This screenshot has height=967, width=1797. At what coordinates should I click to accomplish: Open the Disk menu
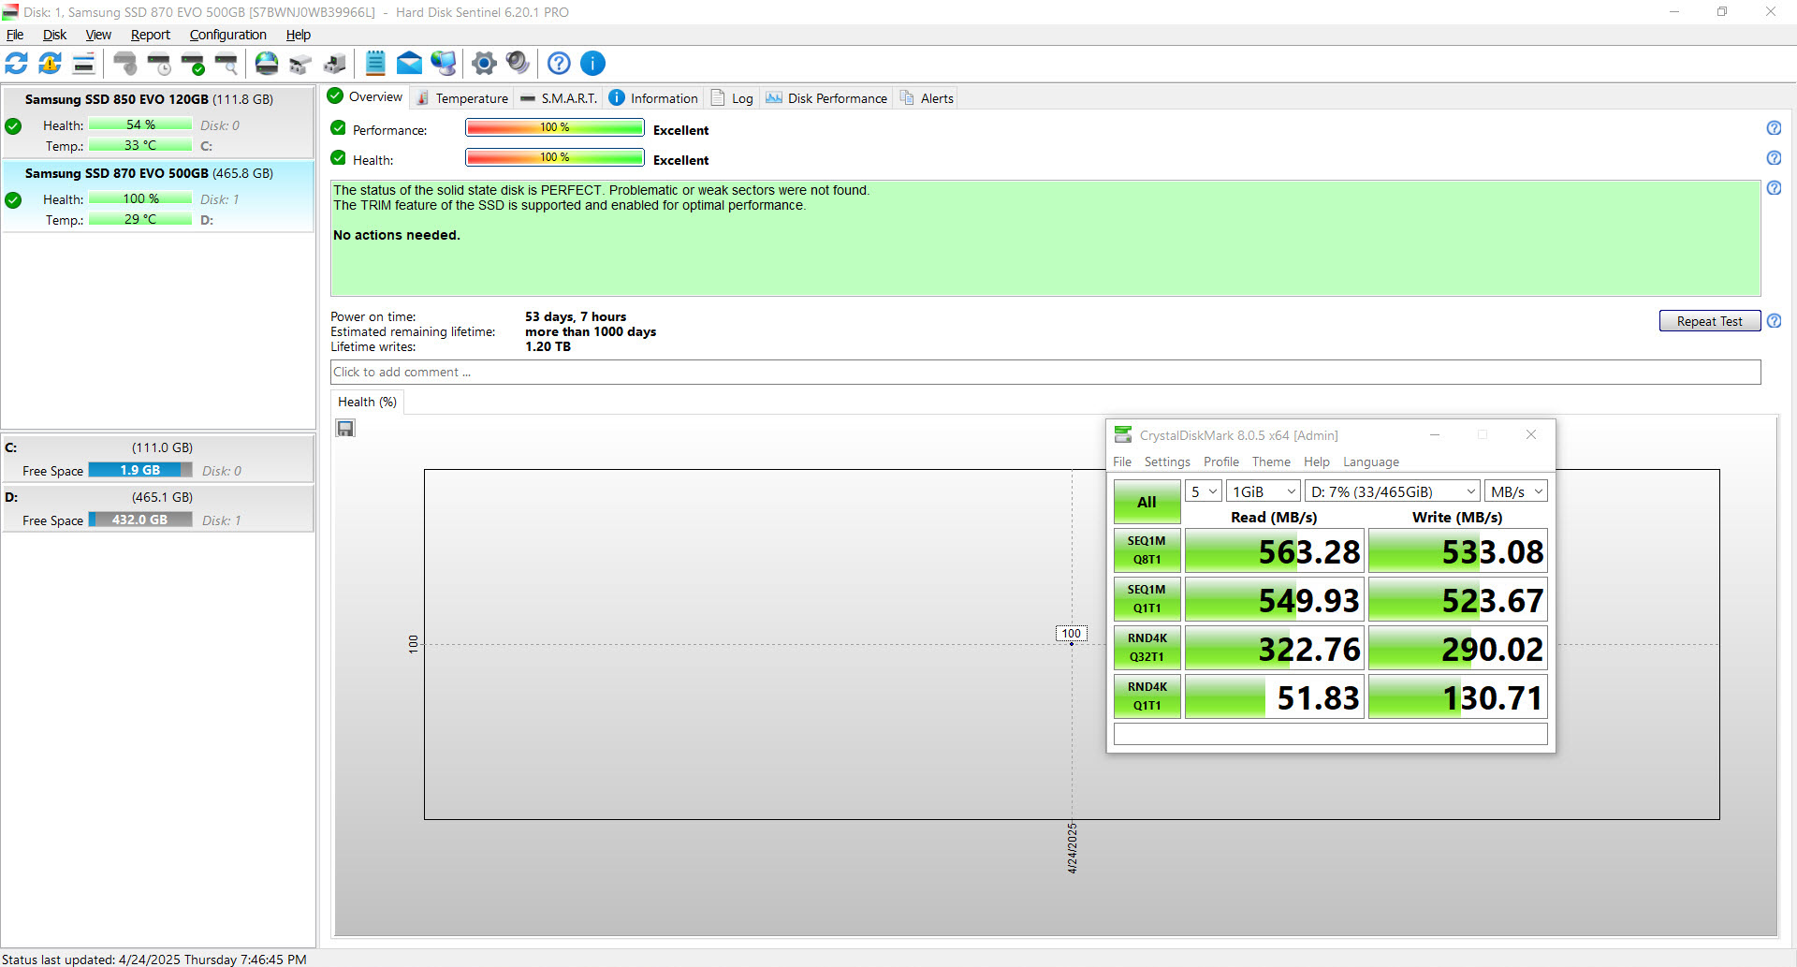(x=54, y=35)
